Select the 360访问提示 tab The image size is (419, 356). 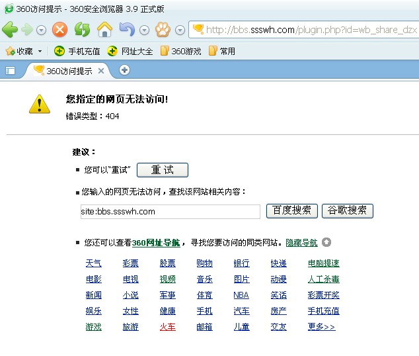click(x=69, y=71)
